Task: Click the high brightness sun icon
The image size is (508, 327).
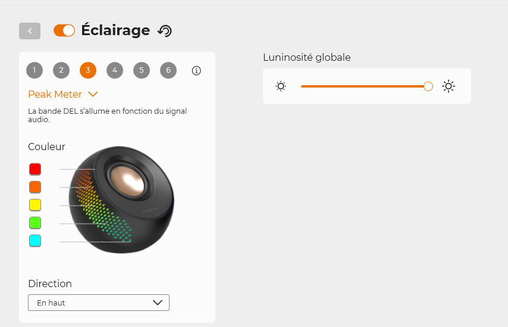Action: [449, 86]
